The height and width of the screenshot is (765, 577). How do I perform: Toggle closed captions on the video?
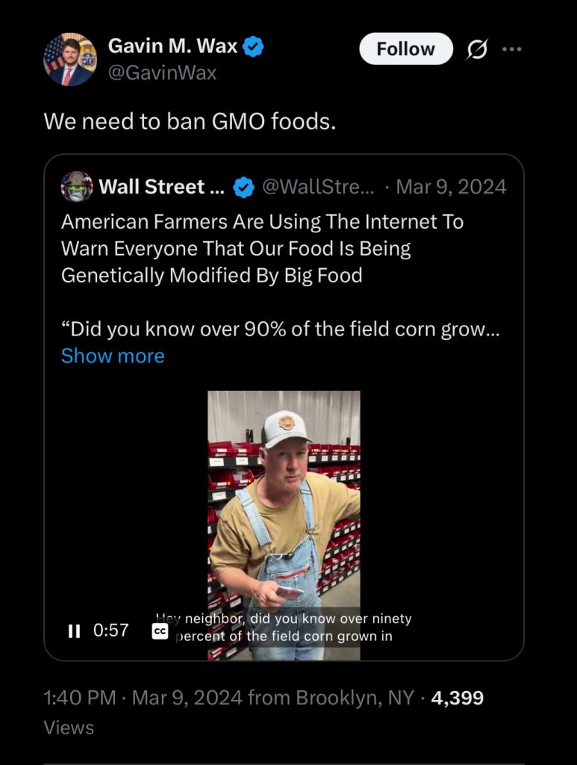pyautogui.click(x=160, y=631)
